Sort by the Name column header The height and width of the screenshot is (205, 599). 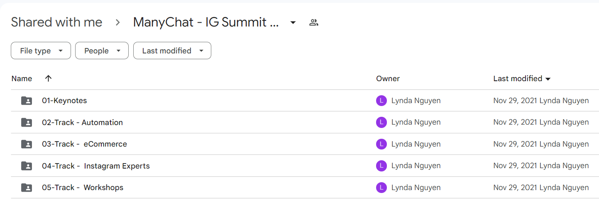pyautogui.click(x=22, y=78)
